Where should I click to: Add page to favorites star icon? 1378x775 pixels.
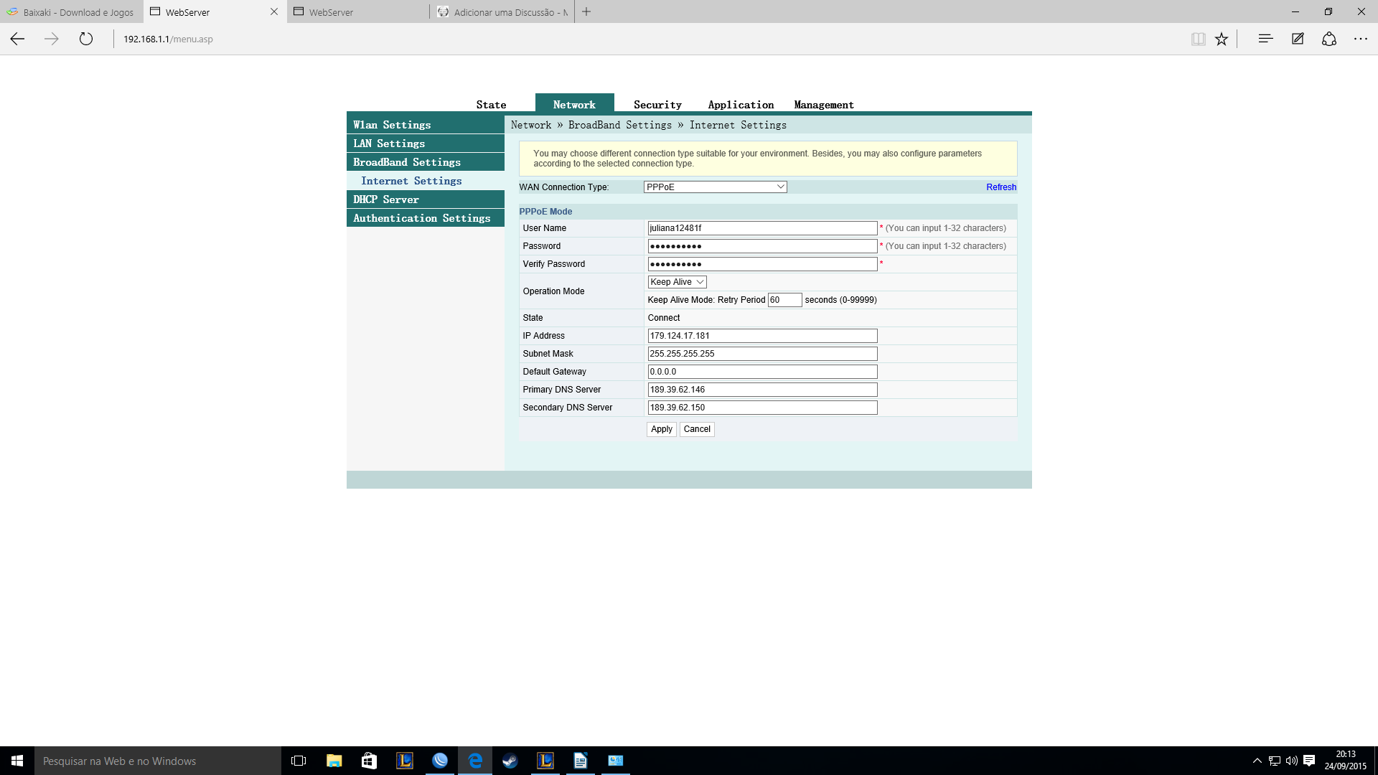coord(1222,39)
